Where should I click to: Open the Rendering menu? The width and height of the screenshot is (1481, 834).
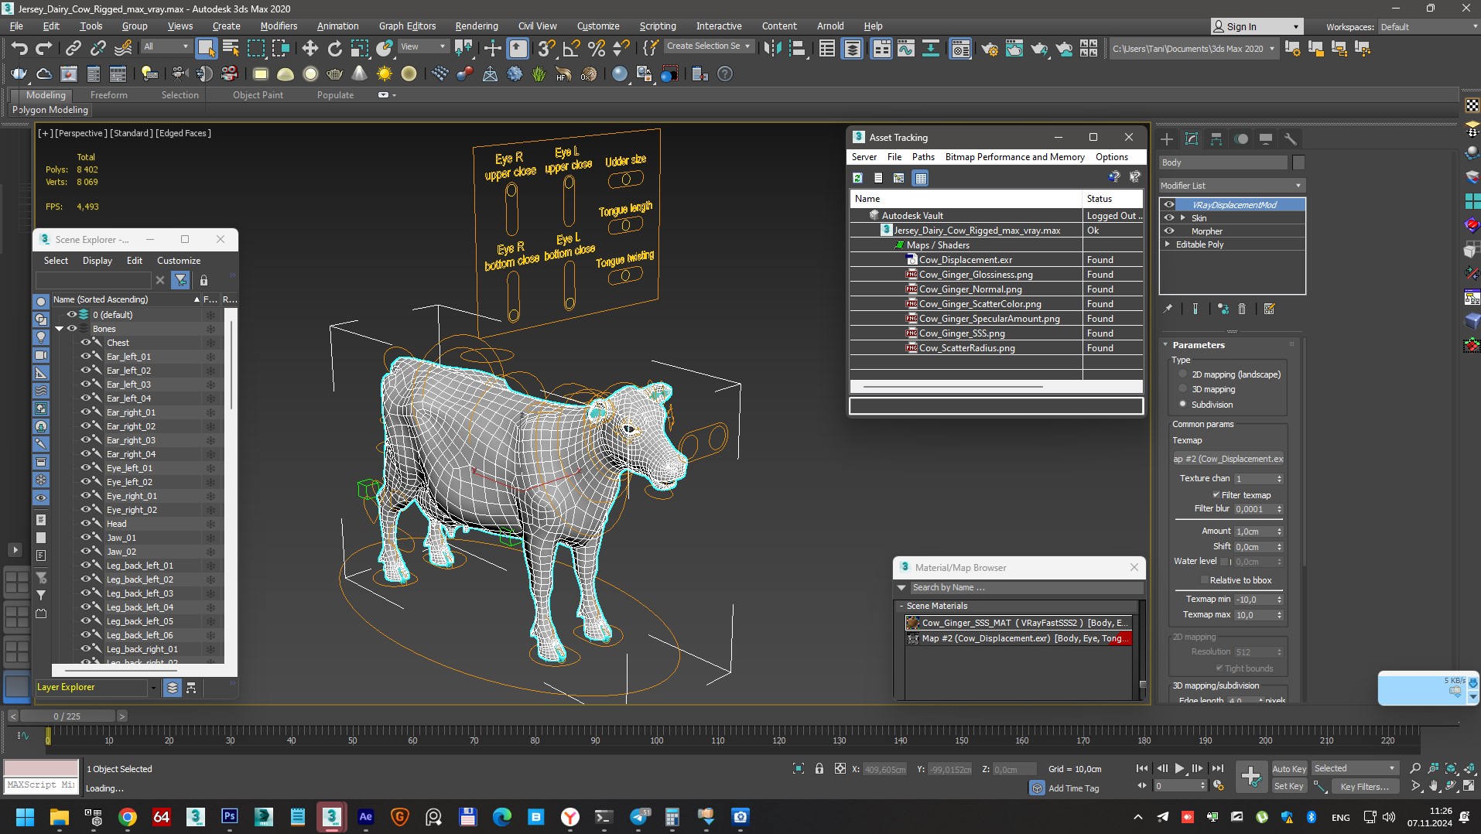click(x=476, y=26)
